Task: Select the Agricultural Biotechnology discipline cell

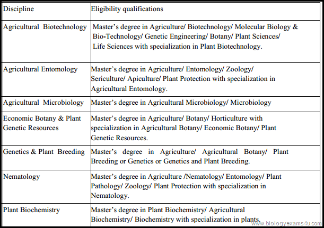Action: [45, 26]
